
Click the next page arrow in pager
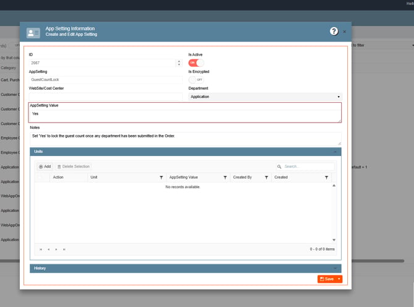(x=56, y=249)
